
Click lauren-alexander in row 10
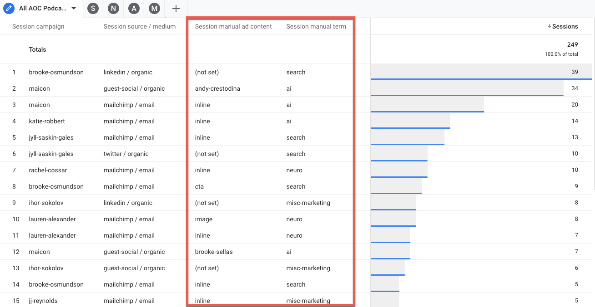point(52,219)
